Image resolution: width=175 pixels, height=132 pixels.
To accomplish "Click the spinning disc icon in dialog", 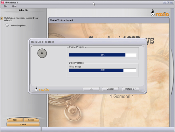I will pos(42,53).
